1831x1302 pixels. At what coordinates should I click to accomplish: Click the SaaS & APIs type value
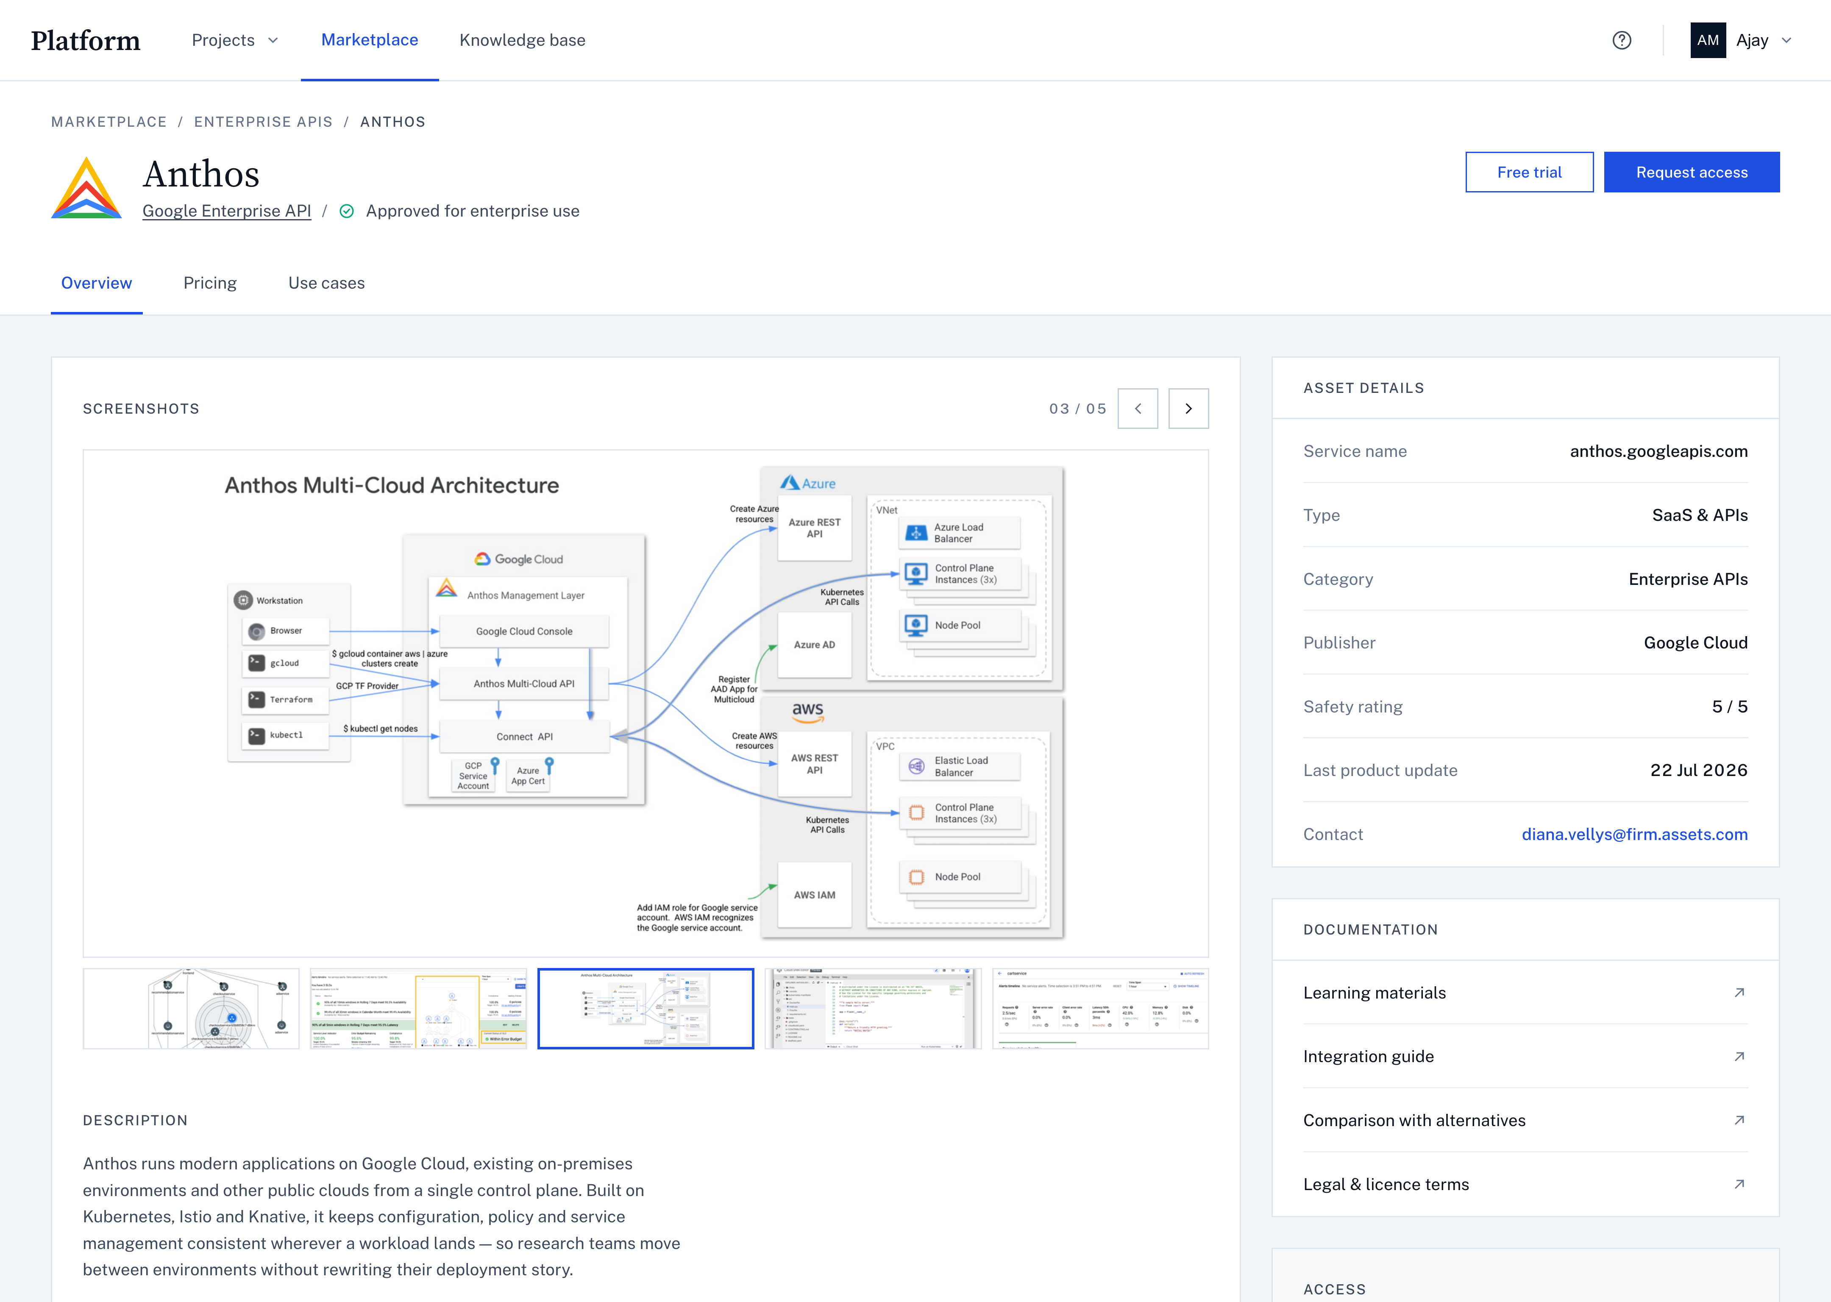point(1700,515)
